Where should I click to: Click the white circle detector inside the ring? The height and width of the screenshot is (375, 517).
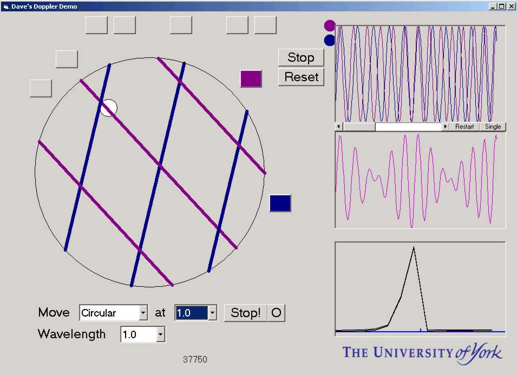(x=109, y=108)
